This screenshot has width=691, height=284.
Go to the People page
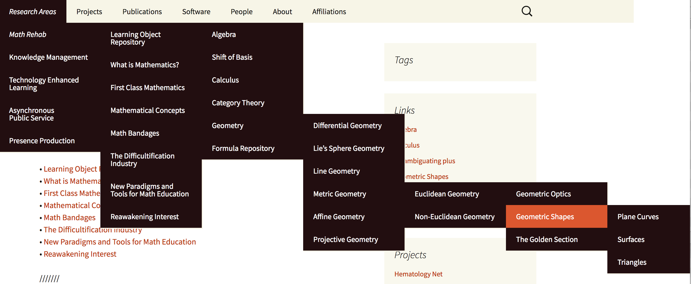point(241,12)
